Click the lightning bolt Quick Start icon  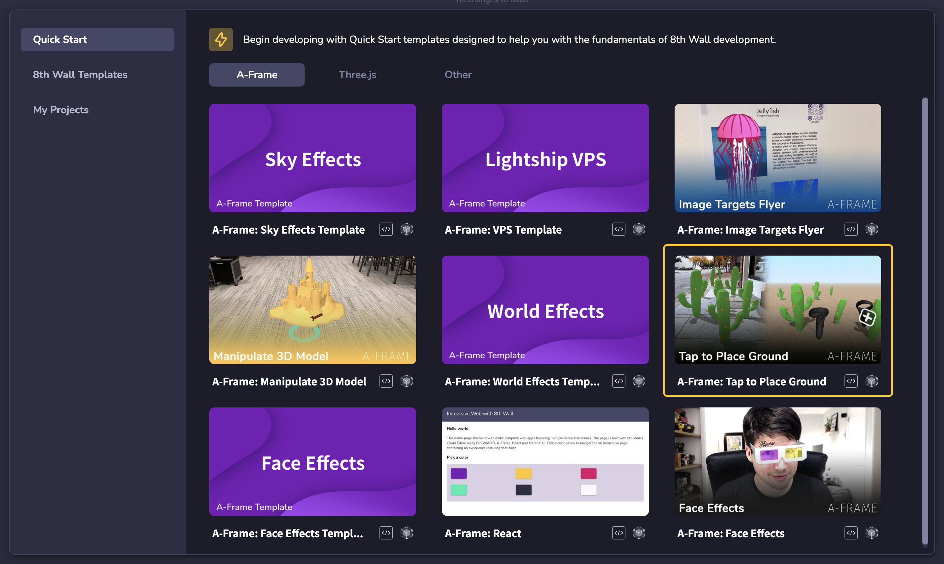click(x=221, y=39)
